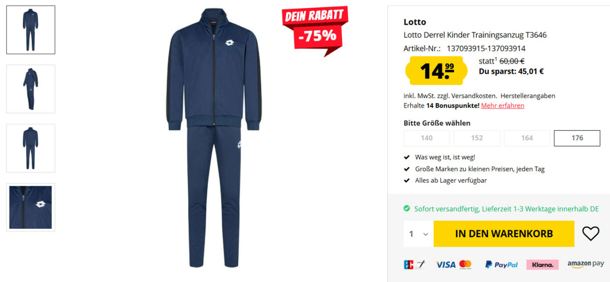
Task: View the back view tracksuit thumbnail
Action: pyautogui.click(x=30, y=148)
